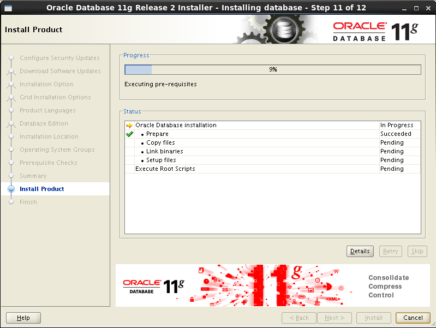Screen dimensions: 436x328
Task: Select the Product Languages step
Action: coord(47,110)
